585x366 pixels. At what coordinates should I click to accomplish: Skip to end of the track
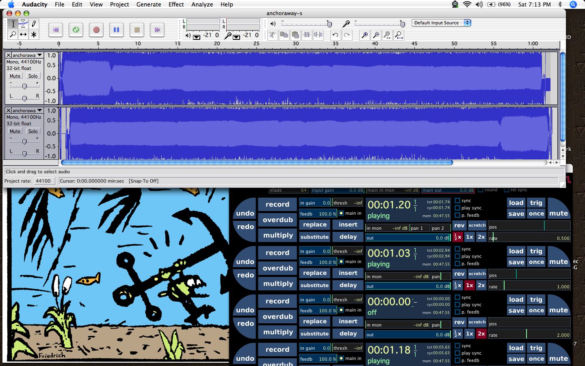point(157,30)
